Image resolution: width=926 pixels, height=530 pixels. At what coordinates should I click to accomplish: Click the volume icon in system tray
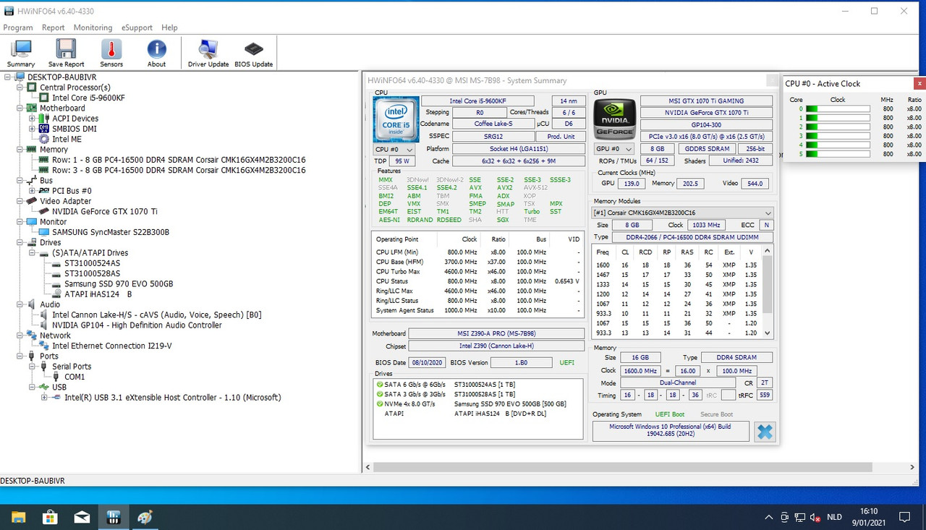click(x=815, y=518)
